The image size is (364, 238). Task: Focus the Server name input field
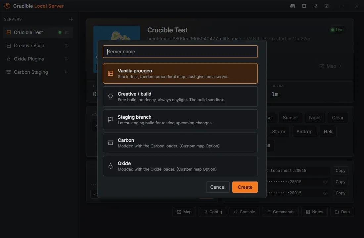(x=180, y=52)
